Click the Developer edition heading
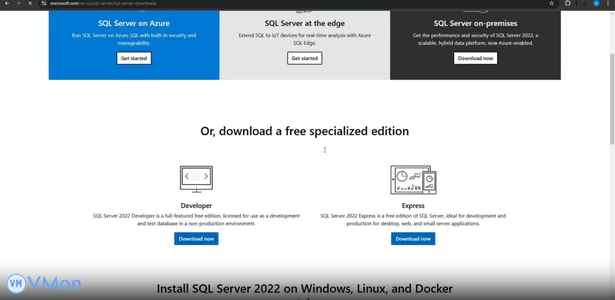The height and width of the screenshot is (300, 615). coord(196,205)
